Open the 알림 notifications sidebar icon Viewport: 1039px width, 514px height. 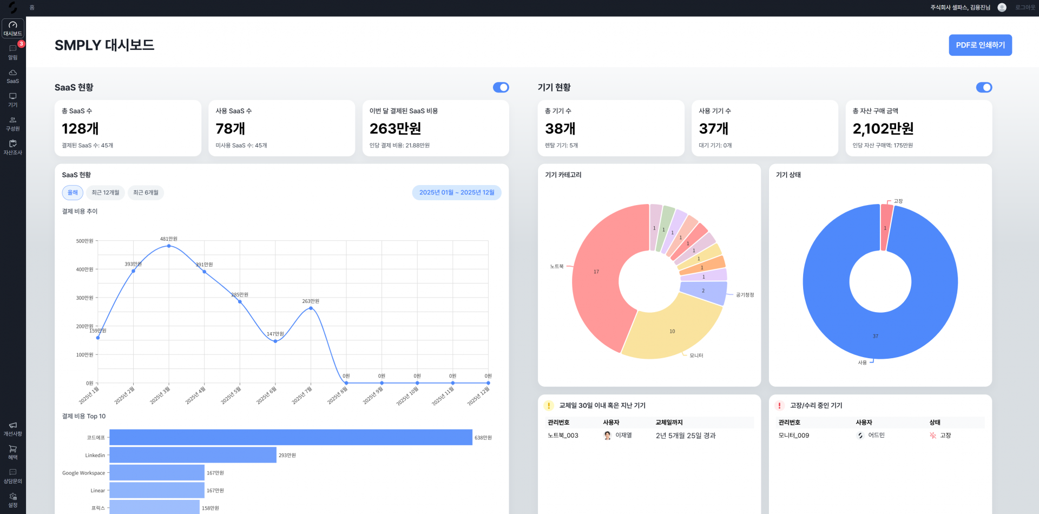click(x=13, y=52)
